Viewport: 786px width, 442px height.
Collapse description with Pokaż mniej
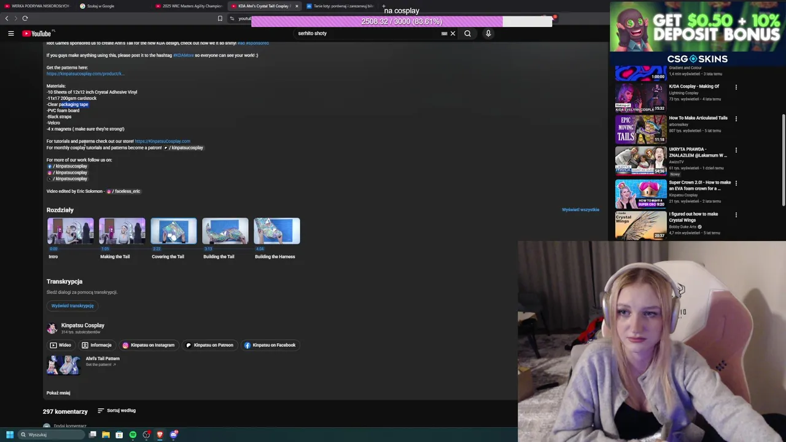(58, 393)
